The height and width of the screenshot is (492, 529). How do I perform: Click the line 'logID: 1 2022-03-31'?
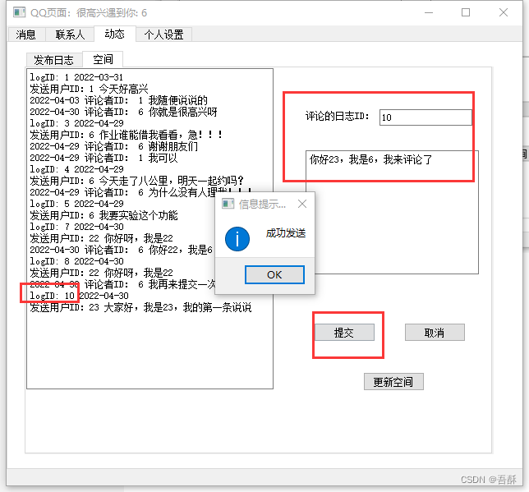(76, 77)
